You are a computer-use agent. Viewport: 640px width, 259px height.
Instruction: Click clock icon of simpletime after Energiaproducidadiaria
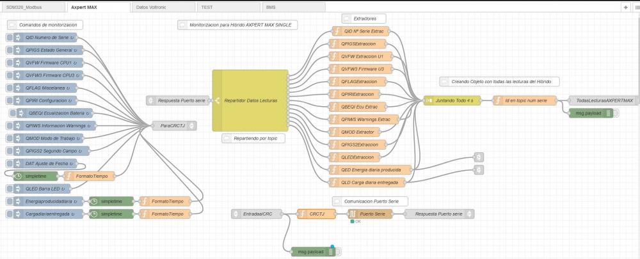pyautogui.click(x=93, y=201)
